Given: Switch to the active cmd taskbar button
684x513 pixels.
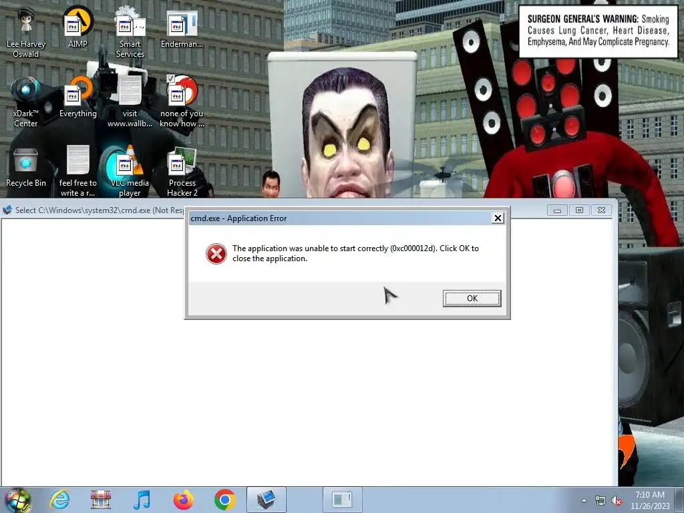Looking at the screenshot, I should coord(267,500).
